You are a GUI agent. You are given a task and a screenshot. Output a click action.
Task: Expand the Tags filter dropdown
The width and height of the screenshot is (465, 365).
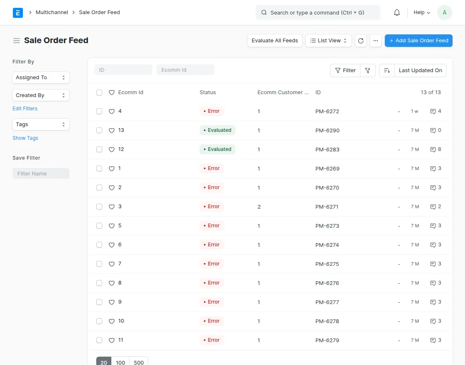(x=41, y=124)
